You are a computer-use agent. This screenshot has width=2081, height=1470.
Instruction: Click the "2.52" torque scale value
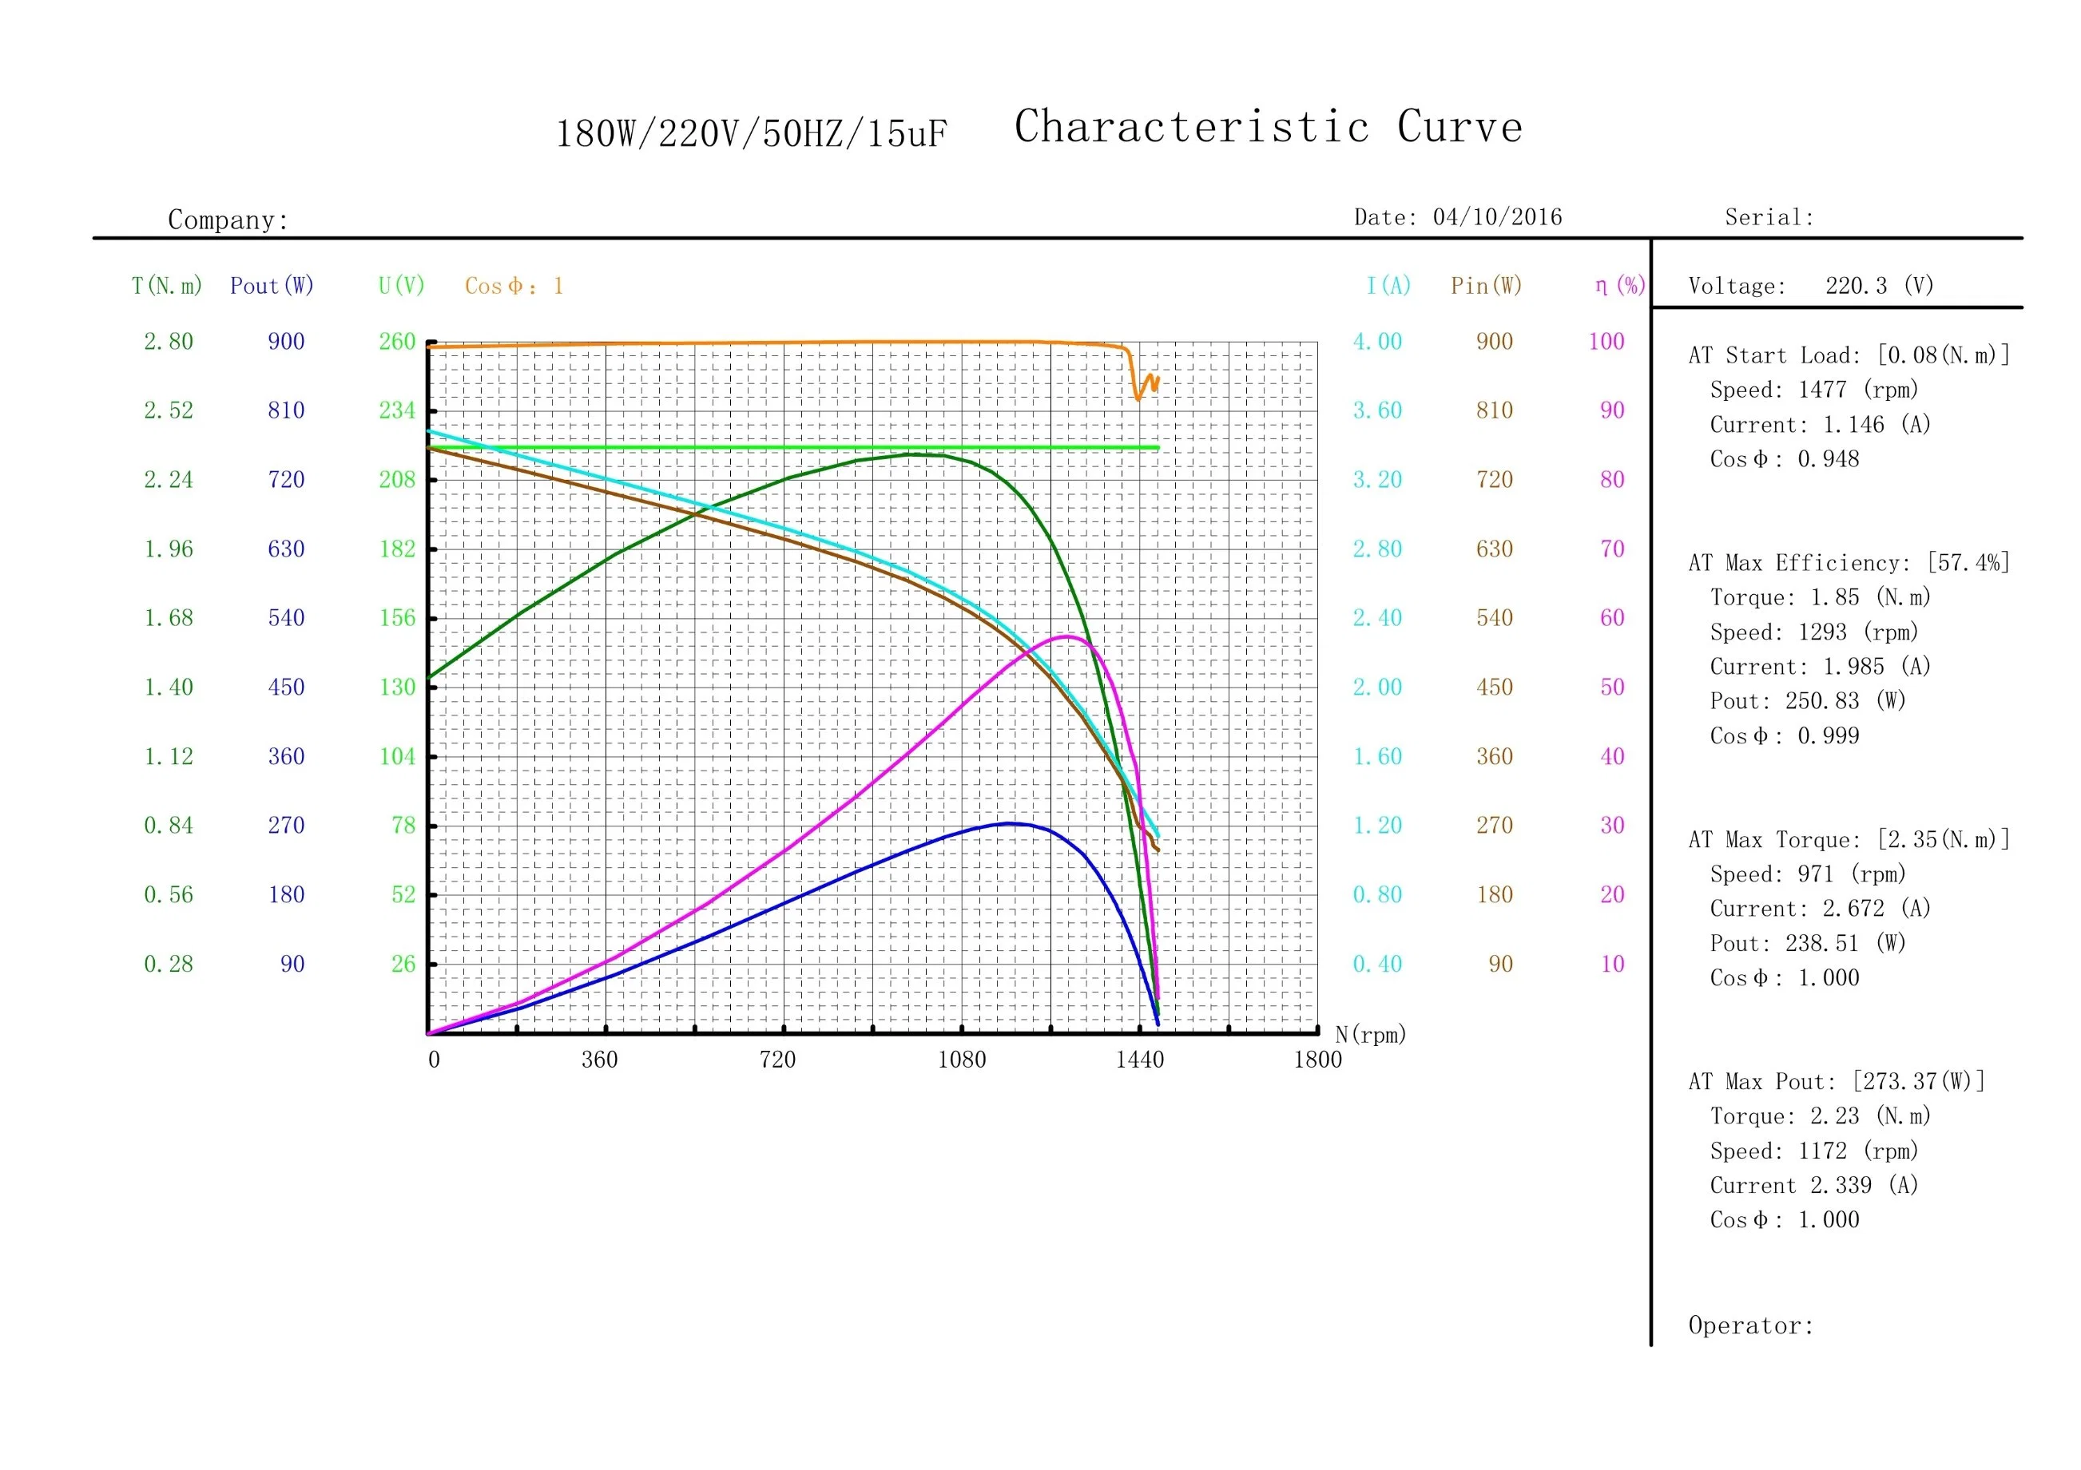[169, 410]
